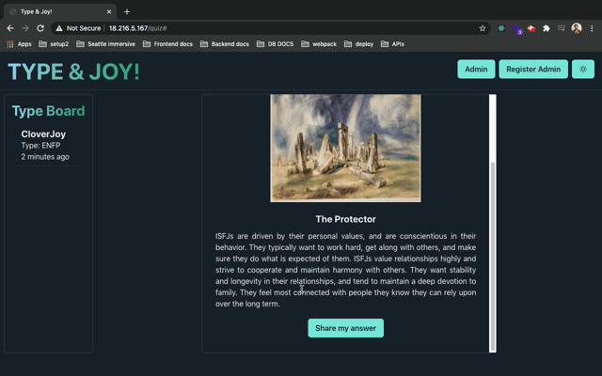The image size is (602, 376).
Task: Click the '2 minutes ago' timestamp
Action: (45, 157)
